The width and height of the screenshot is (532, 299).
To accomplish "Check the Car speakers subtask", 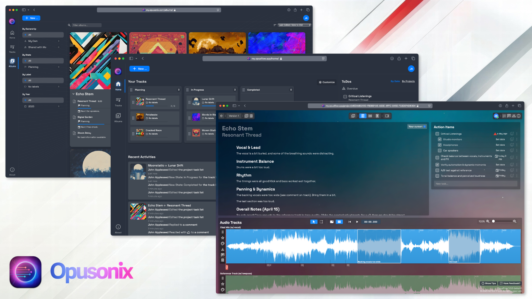I will pyautogui.click(x=440, y=150).
